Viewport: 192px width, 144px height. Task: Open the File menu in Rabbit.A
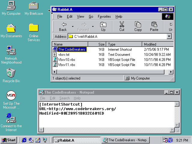(60, 16)
